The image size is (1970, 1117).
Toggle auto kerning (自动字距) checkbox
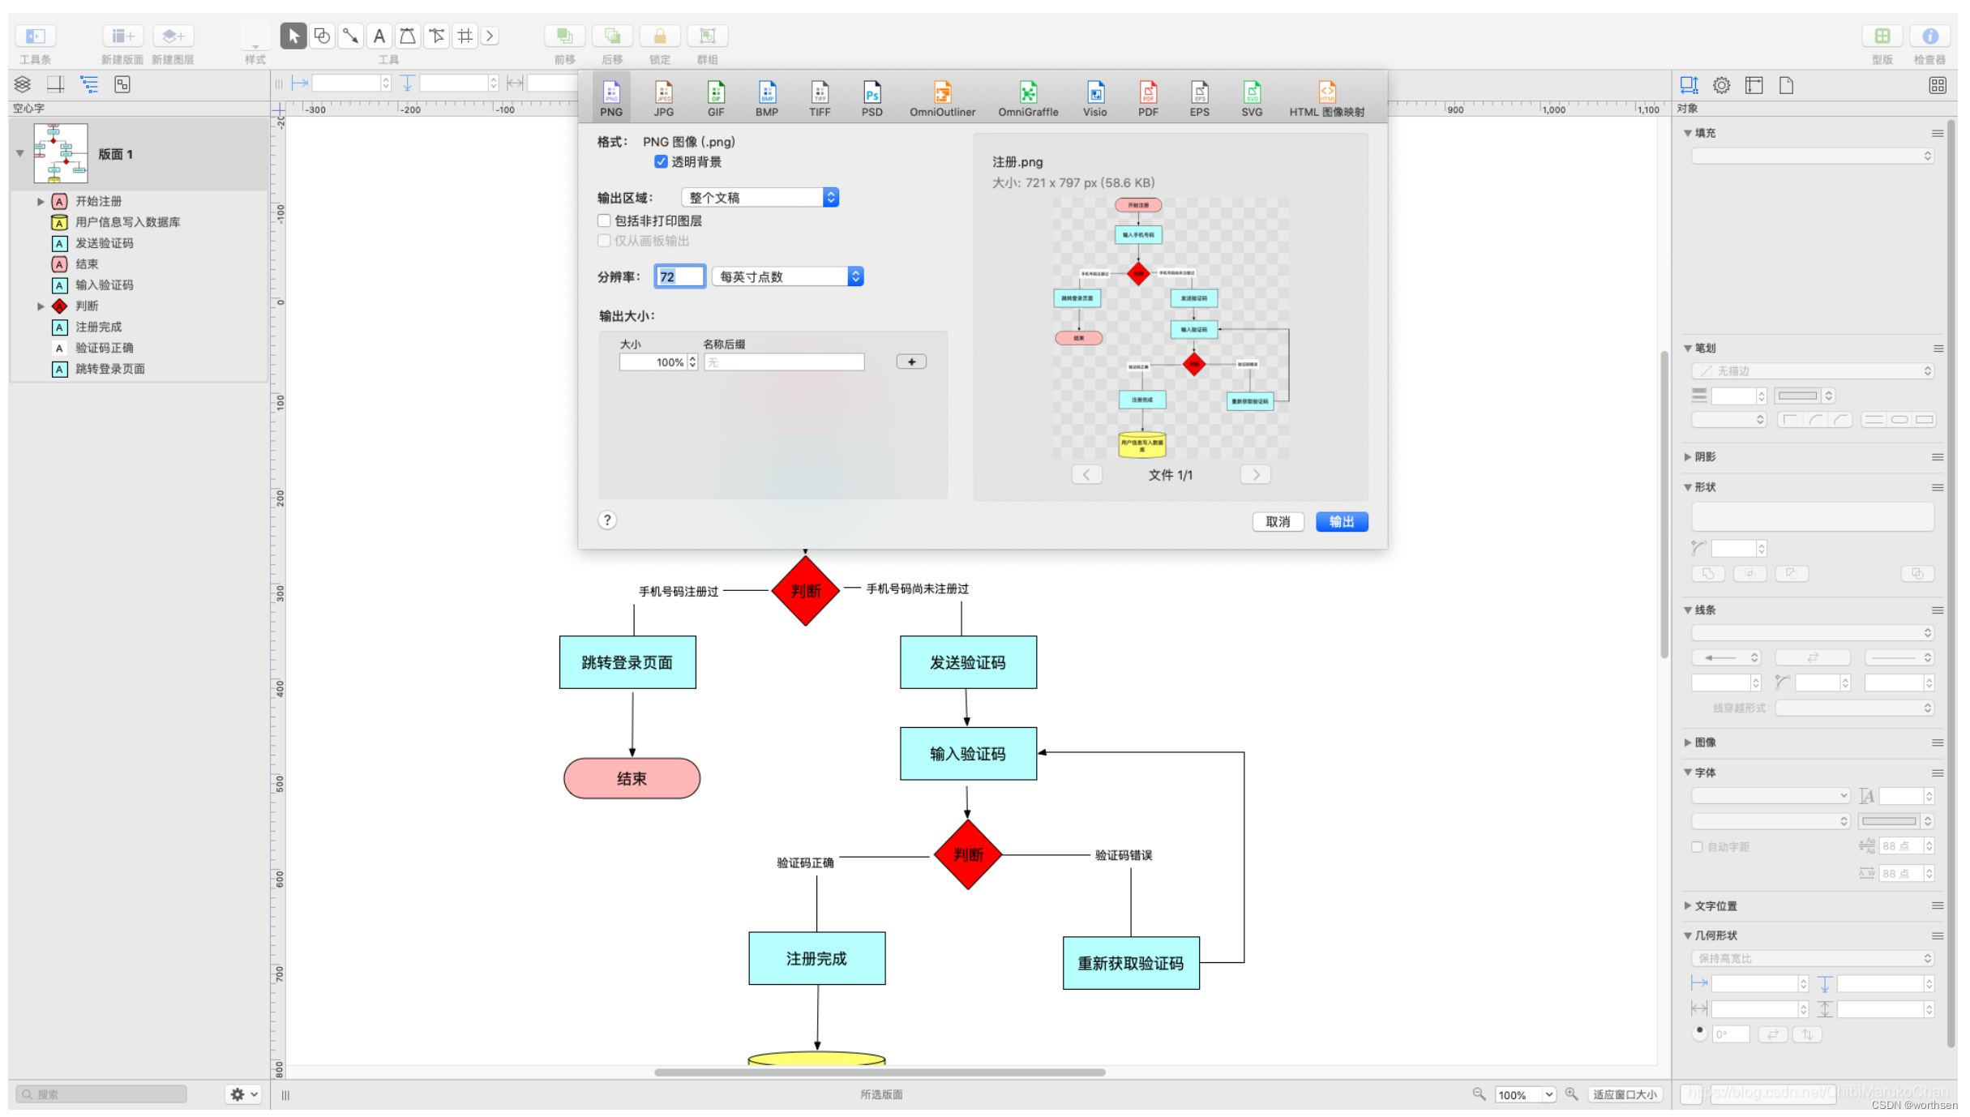tap(1697, 846)
